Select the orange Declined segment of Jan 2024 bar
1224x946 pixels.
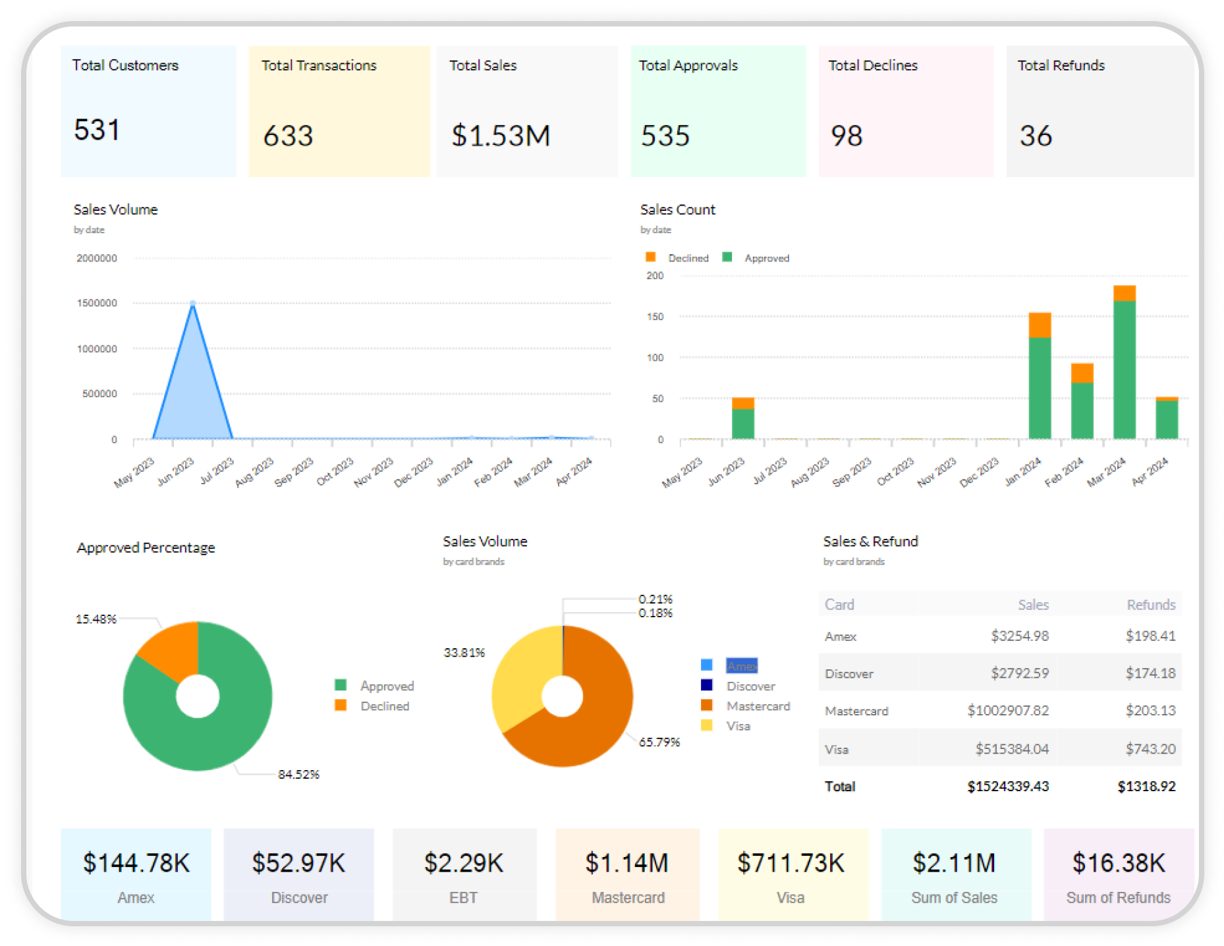(x=1040, y=325)
